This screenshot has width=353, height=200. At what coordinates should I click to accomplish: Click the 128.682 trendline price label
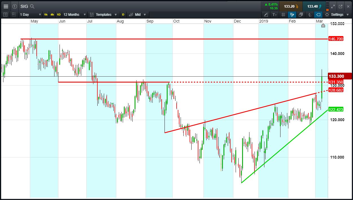(x=336, y=90)
